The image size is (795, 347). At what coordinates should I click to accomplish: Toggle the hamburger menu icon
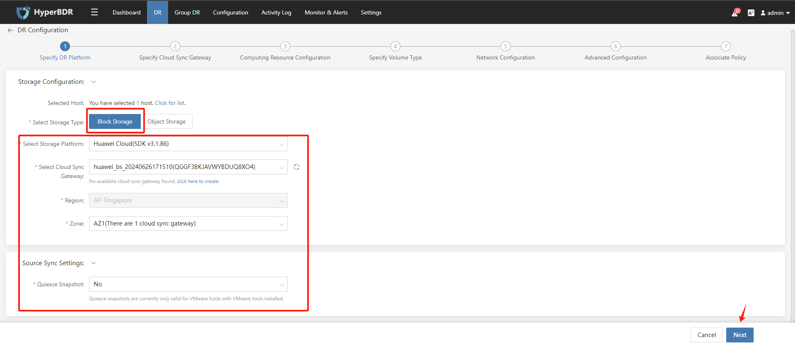pyautogui.click(x=94, y=12)
